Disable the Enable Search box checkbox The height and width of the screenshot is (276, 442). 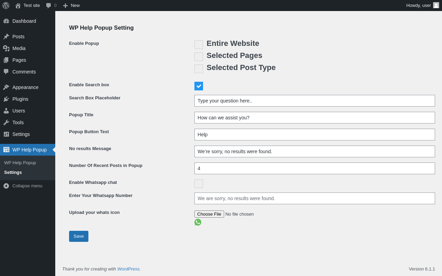click(x=199, y=86)
